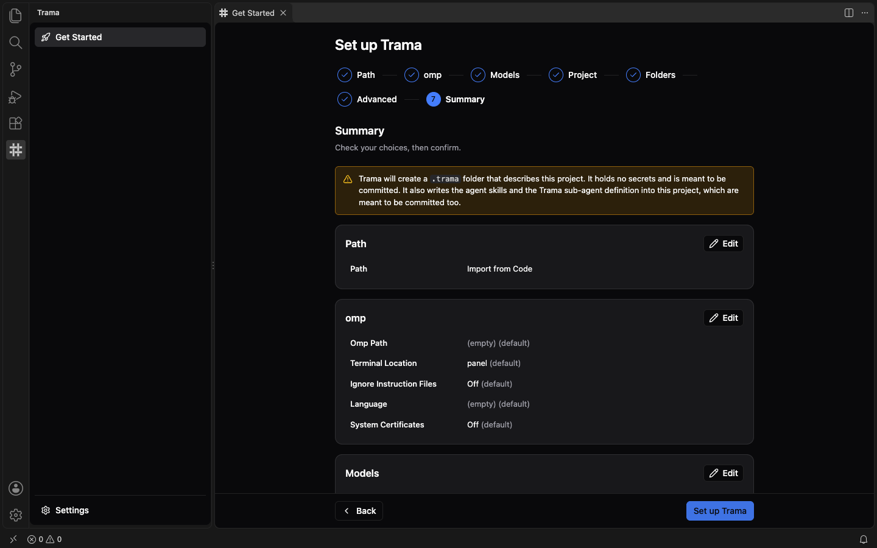
Task: Click the warning icon in the notice banner
Action: (x=348, y=179)
